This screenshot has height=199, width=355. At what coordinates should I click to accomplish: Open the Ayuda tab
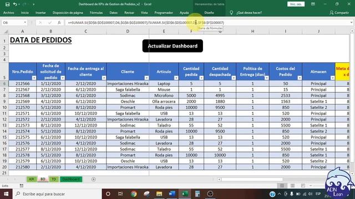pyautogui.click(x=184, y=13)
